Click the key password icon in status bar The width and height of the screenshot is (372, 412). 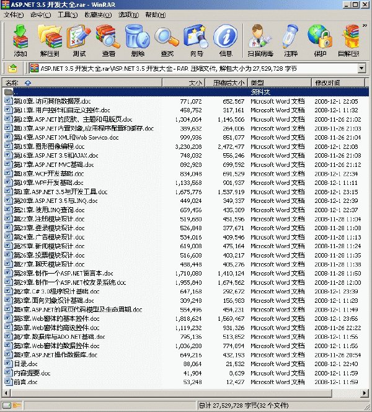click(x=17, y=405)
